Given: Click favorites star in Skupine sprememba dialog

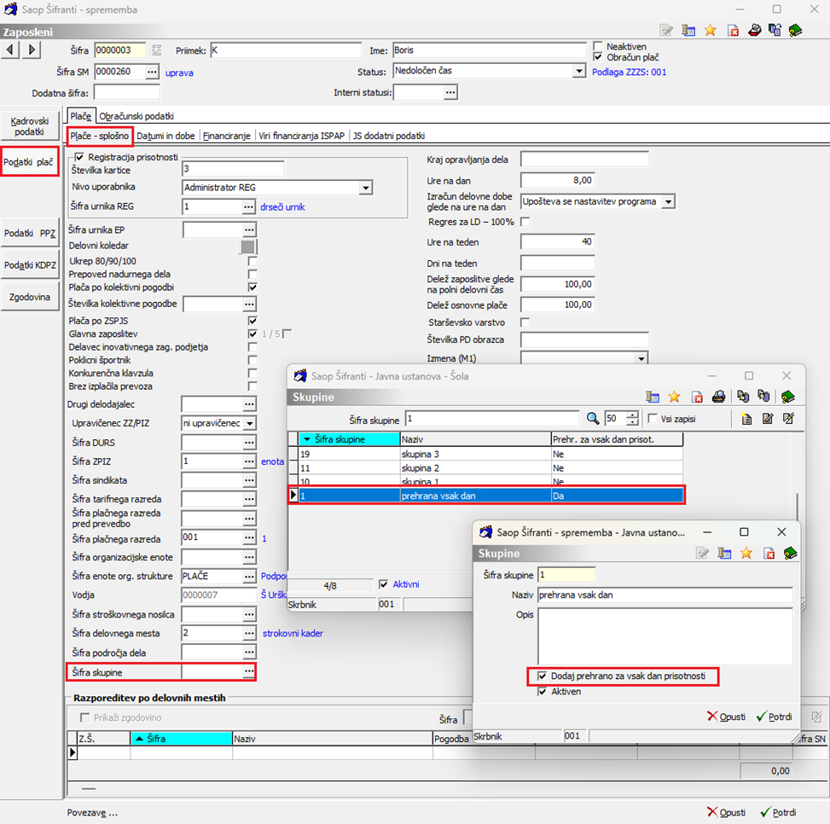Looking at the screenshot, I should [x=746, y=554].
